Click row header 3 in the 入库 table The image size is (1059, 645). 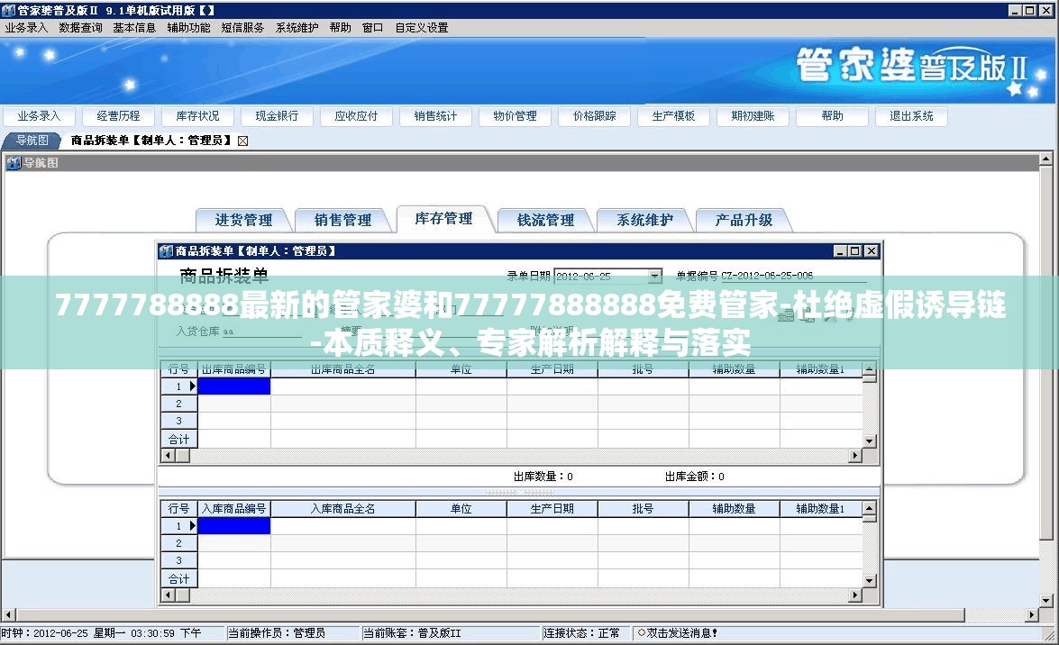(178, 560)
